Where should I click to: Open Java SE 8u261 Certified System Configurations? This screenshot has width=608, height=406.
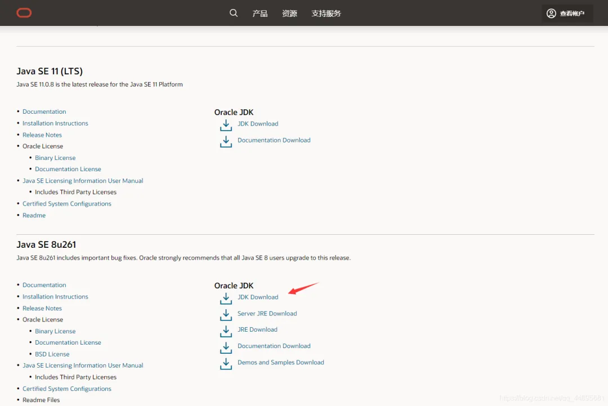67,389
